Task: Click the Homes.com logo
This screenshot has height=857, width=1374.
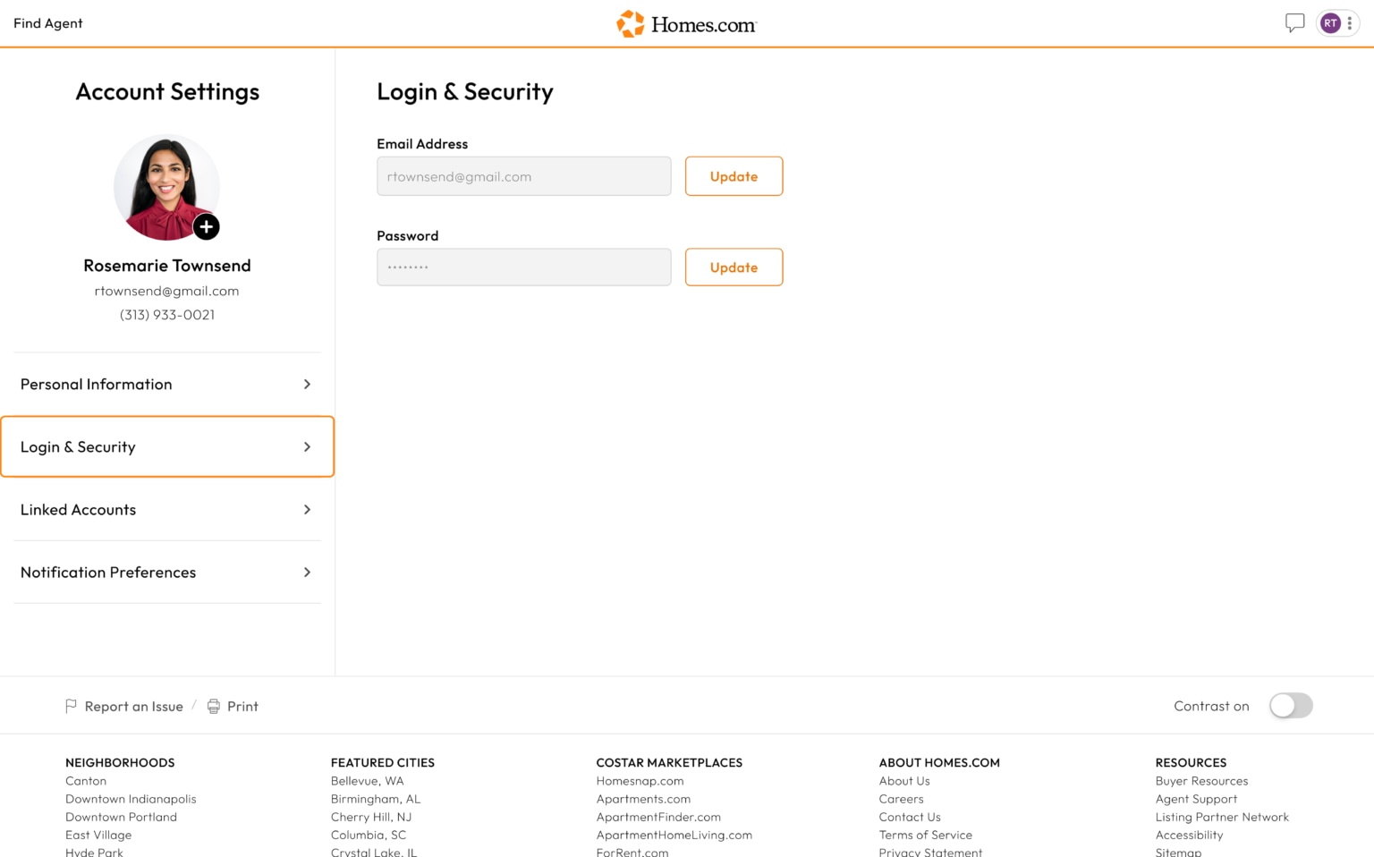Action: coord(685,23)
